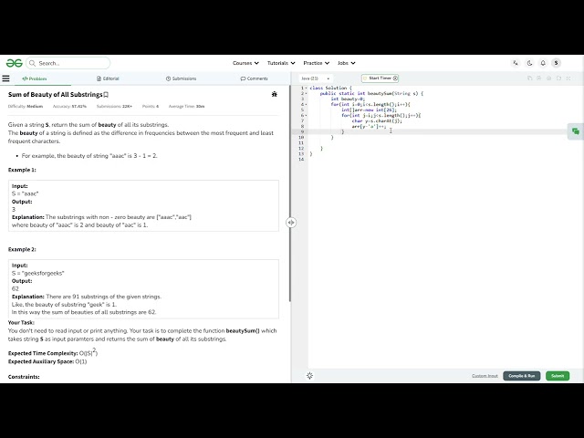Click the 'S = "geeksforgeeks"' input line
This screenshot has height=438, width=584.
pos(38,273)
